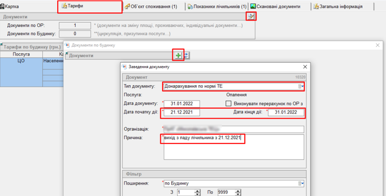Open the Об'єкт споживання tab
The width and height of the screenshot is (386, 196).
coord(151,6)
